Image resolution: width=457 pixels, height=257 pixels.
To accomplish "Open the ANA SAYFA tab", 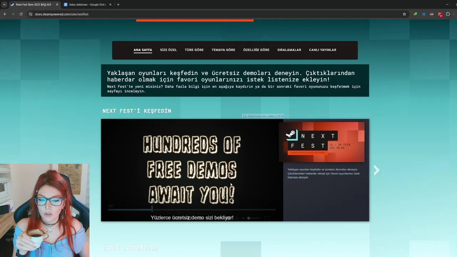I will tap(143, 50).
